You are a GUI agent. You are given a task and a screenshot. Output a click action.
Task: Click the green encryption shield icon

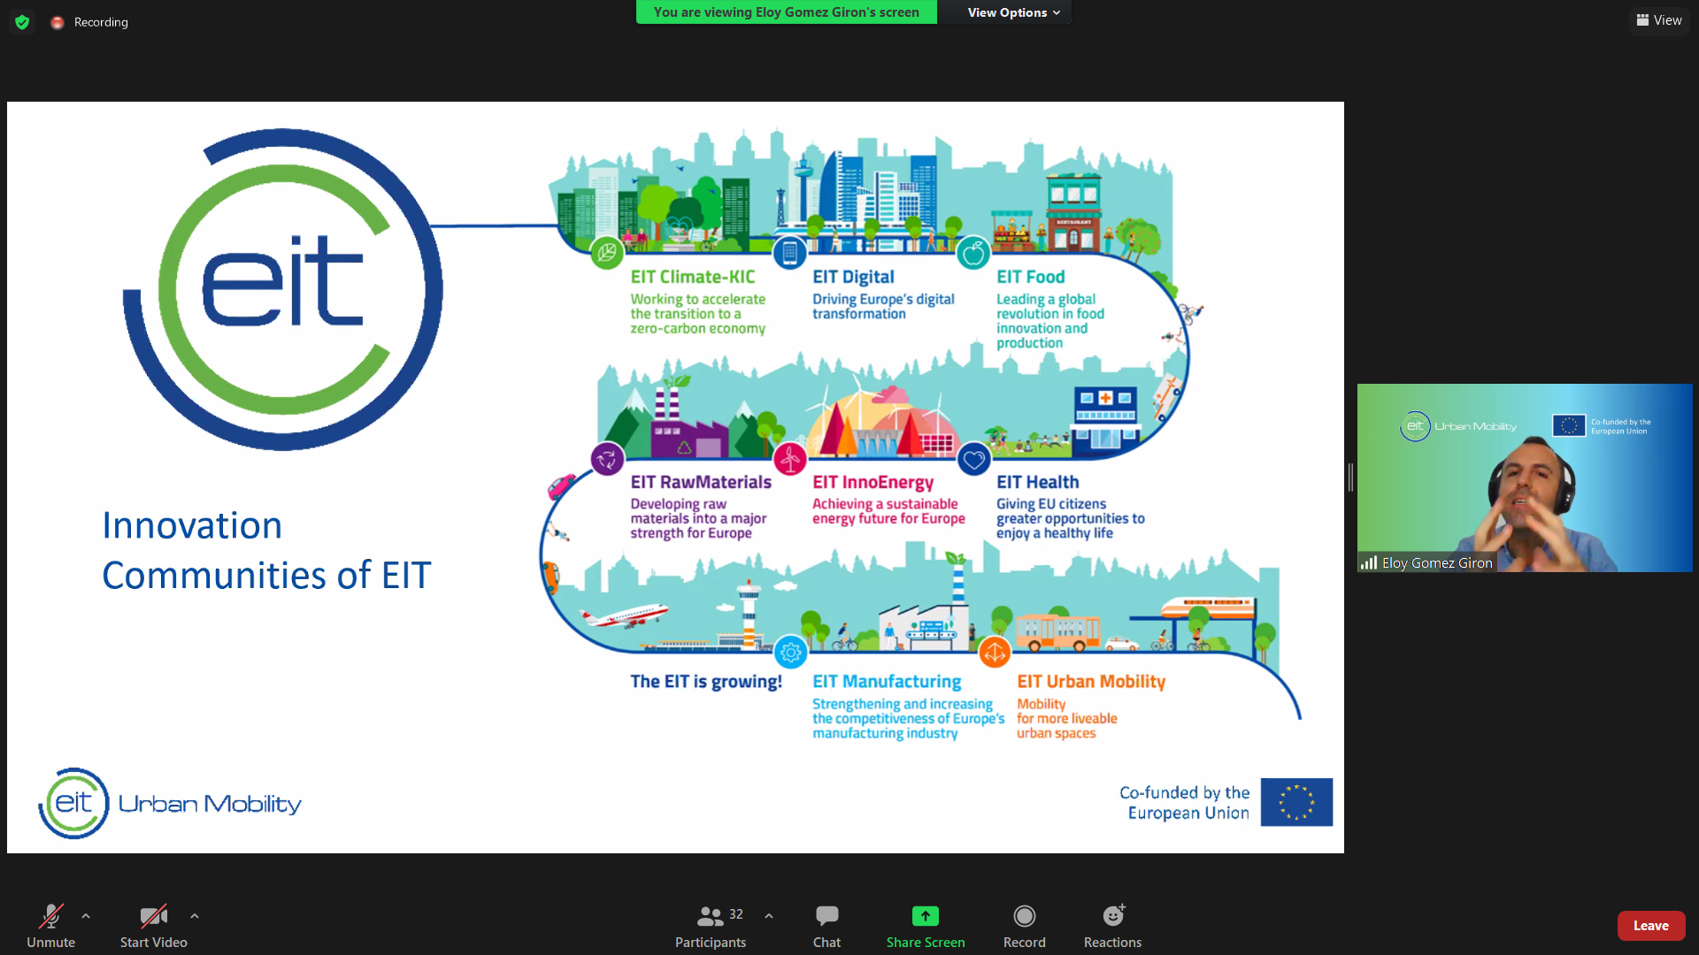coord(22,22)
